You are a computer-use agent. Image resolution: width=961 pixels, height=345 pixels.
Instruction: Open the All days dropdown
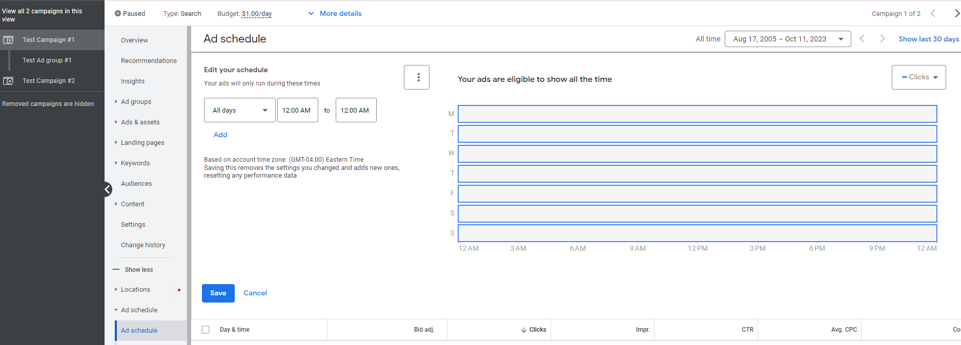(x=239, y=110)
